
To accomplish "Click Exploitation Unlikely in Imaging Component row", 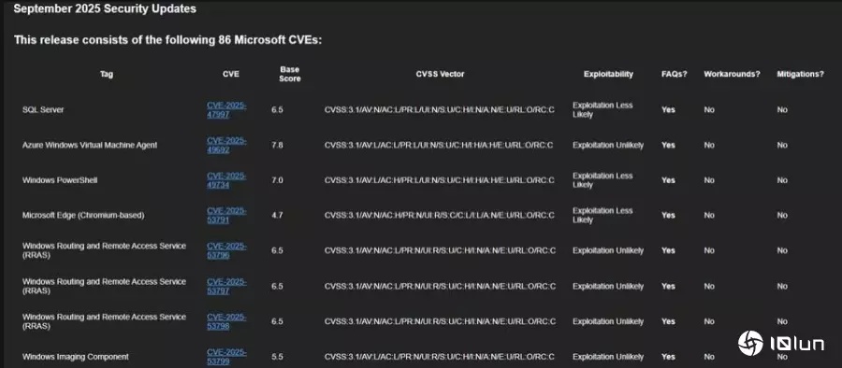I will pos(608,357).
